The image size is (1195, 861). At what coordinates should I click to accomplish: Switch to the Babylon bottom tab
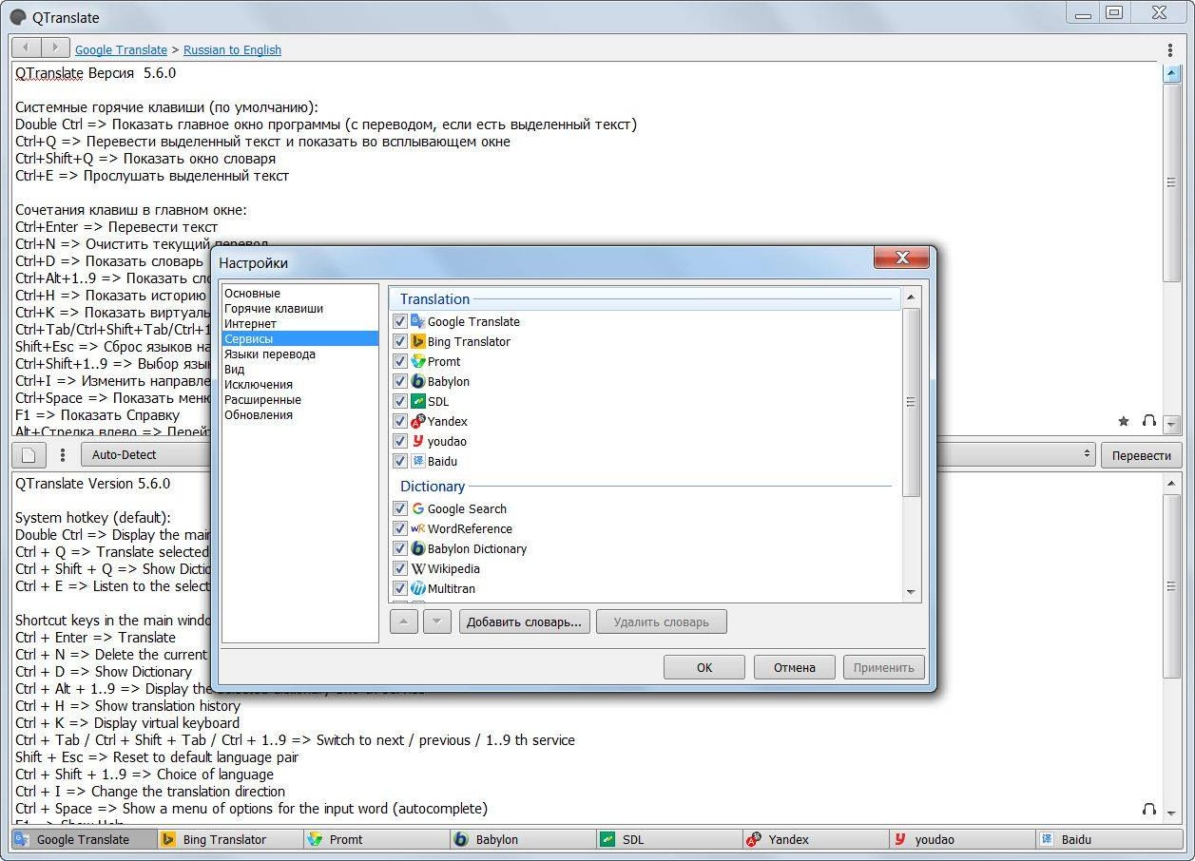tap(523, 839)
